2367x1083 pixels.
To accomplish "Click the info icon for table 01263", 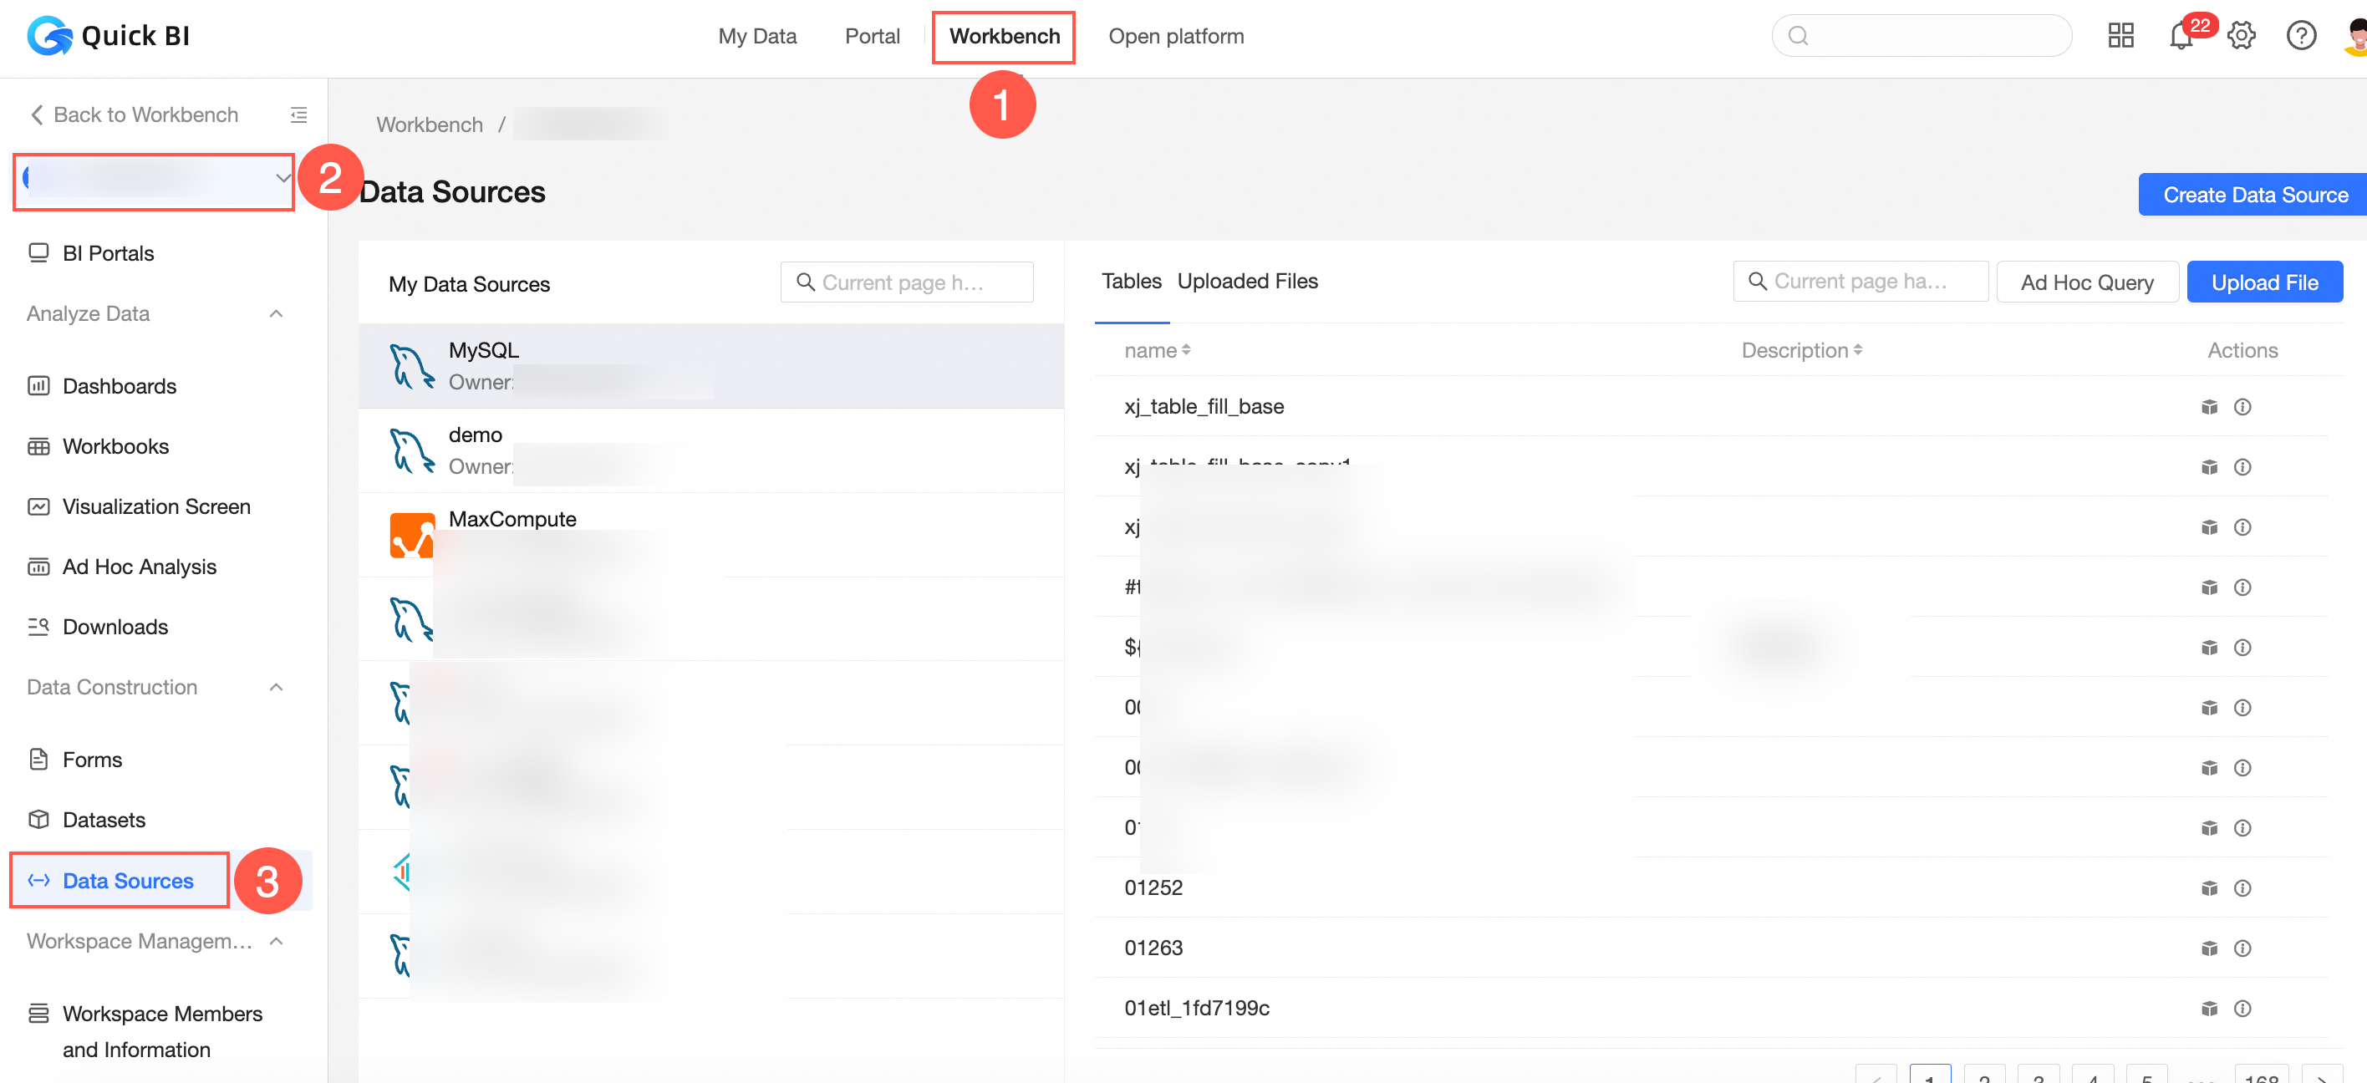I will [x=2242, y=947].
